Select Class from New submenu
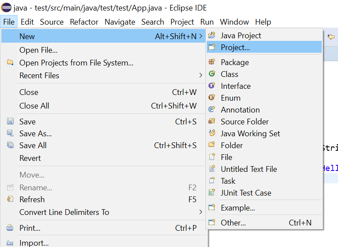Image resolution: width=338 pixels, height=247 pixels. tap(264, 74)
